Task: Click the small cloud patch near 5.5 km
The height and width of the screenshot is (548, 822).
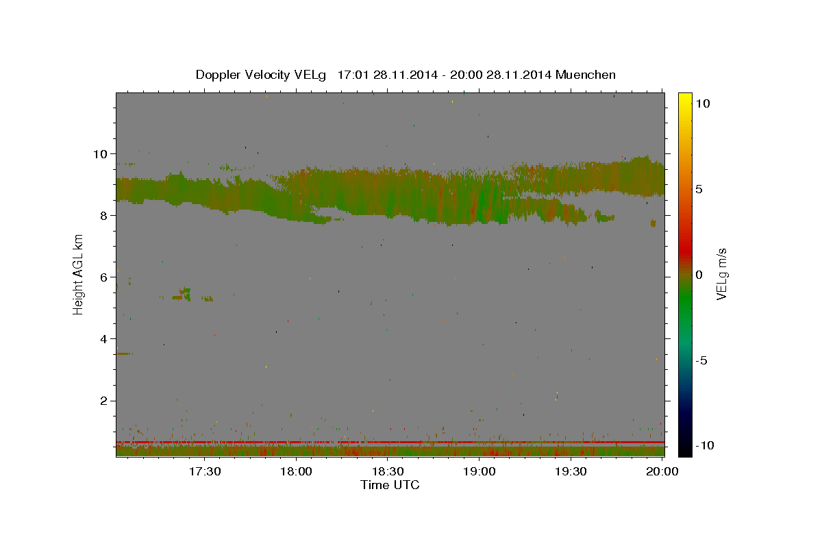Action: (183, 294)
